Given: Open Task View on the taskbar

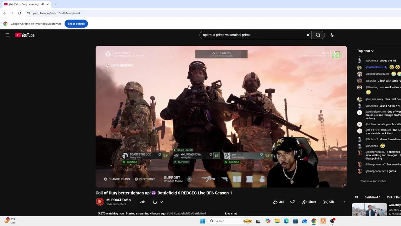Looking at the screenshot, I should pyautogui.click(x=258, y=221).
